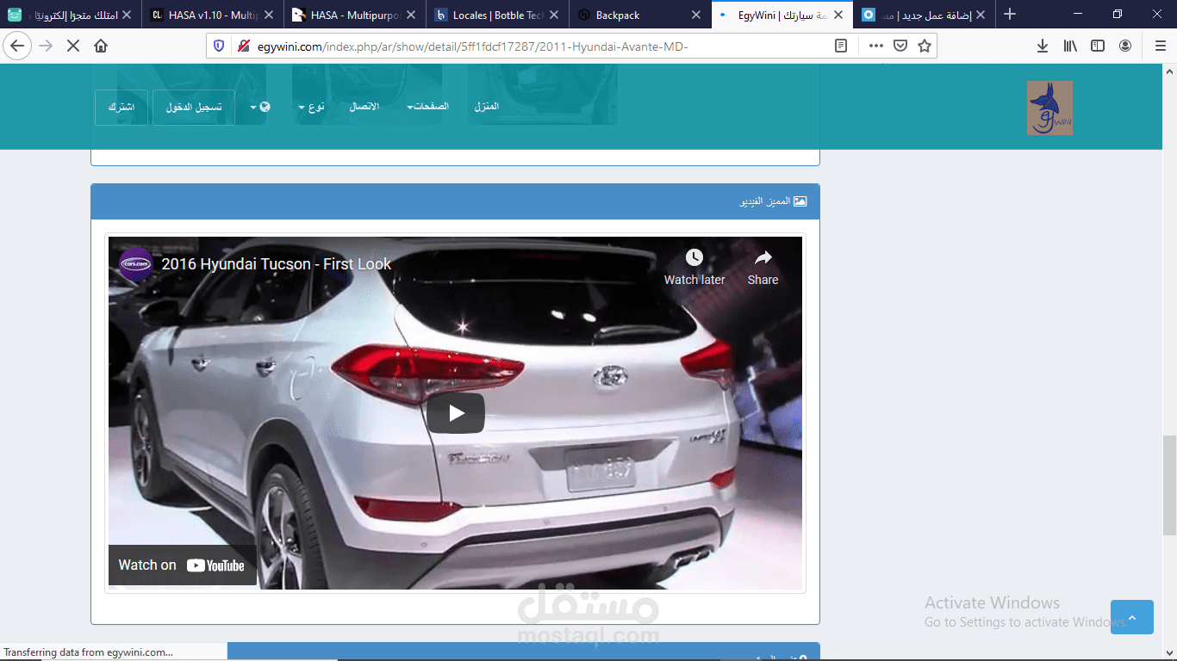Show sidebars icon in toolbar

point(1098,46)
